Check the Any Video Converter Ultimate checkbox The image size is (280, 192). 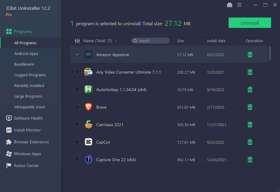click(x=77, y=72)
